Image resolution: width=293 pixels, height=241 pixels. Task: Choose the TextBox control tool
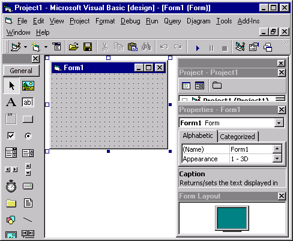(x=28, y=103)
